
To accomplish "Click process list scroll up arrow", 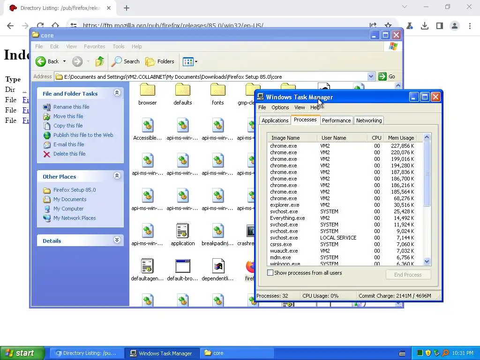I will (x=427, y=137).
